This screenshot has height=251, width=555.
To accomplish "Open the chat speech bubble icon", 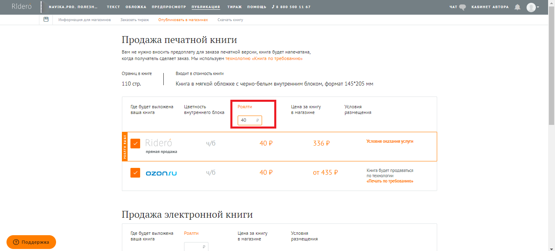I will (462, 7).
